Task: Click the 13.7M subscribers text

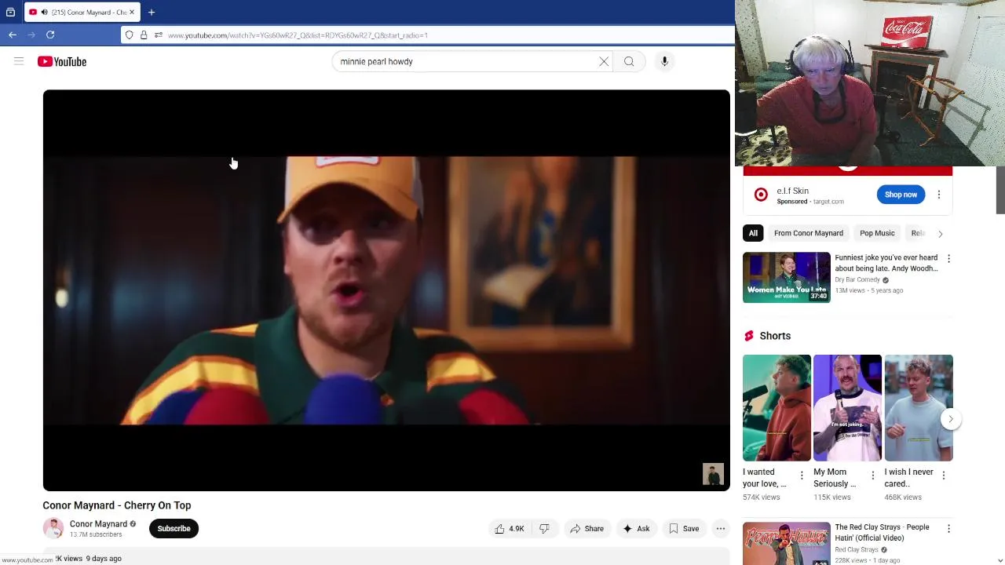Action: pyautogui.click(x=96, y=534)
